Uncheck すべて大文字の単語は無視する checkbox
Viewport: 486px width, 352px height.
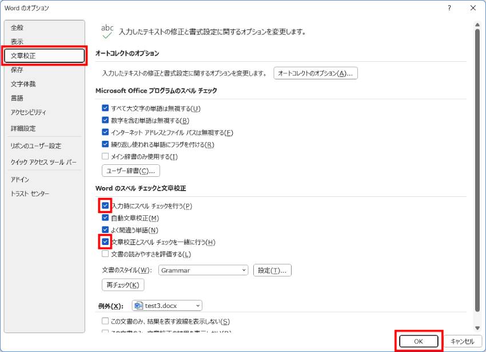point(105,108)
